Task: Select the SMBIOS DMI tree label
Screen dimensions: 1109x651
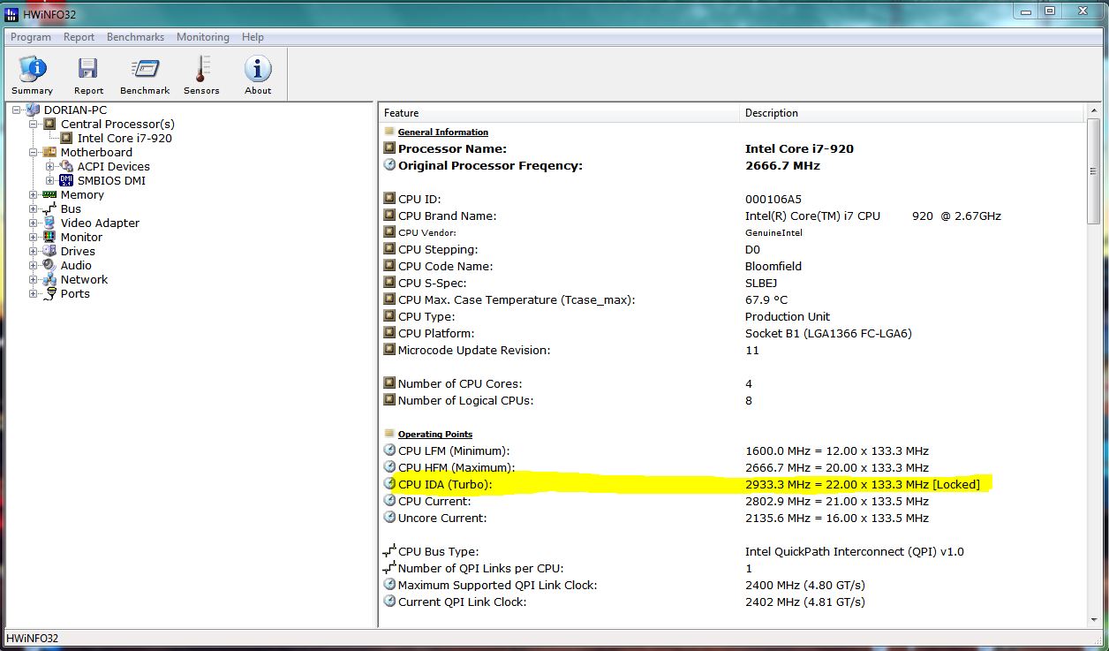Action: (x=111, y=180)
